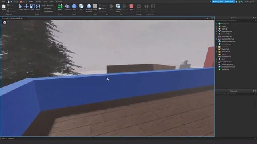Open the Toolbox

click(x=67, y=7)
